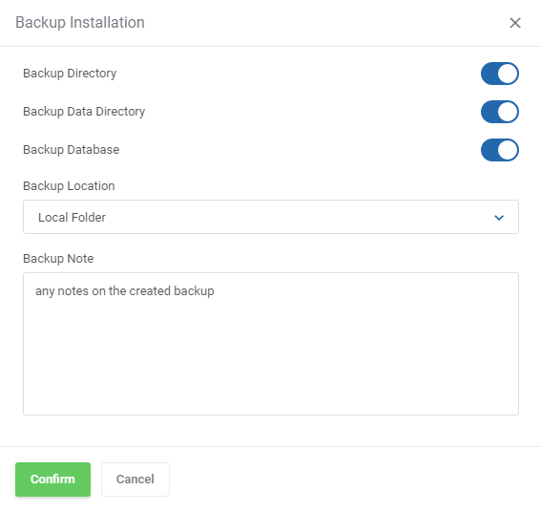Click the Backup Note label
The width and height of the screenshot is (541, 512).
point(58,259)
